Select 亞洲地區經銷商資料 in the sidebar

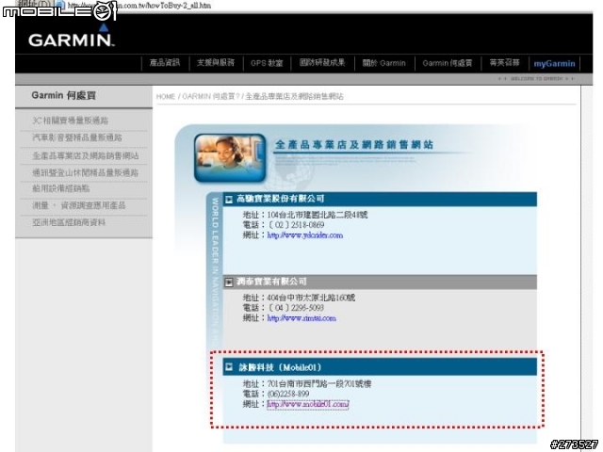coord(69,222)
